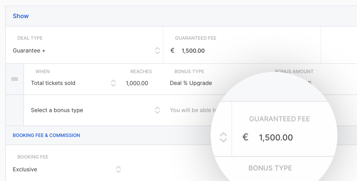Click the chevrons beside Select a bonus type
The width and height of the screenshot is (357, 181).
tap(157, 110)
